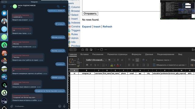
Task: Increase indent in Excel ribbon
Action: (x=147, y=65)
